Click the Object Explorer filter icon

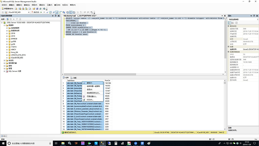(x=17, y=19)
